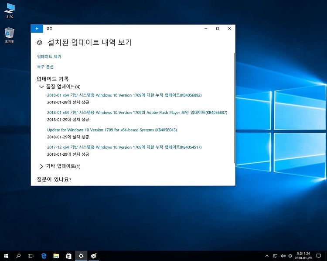Click the circled X tray icon

[x=290, y=256]
